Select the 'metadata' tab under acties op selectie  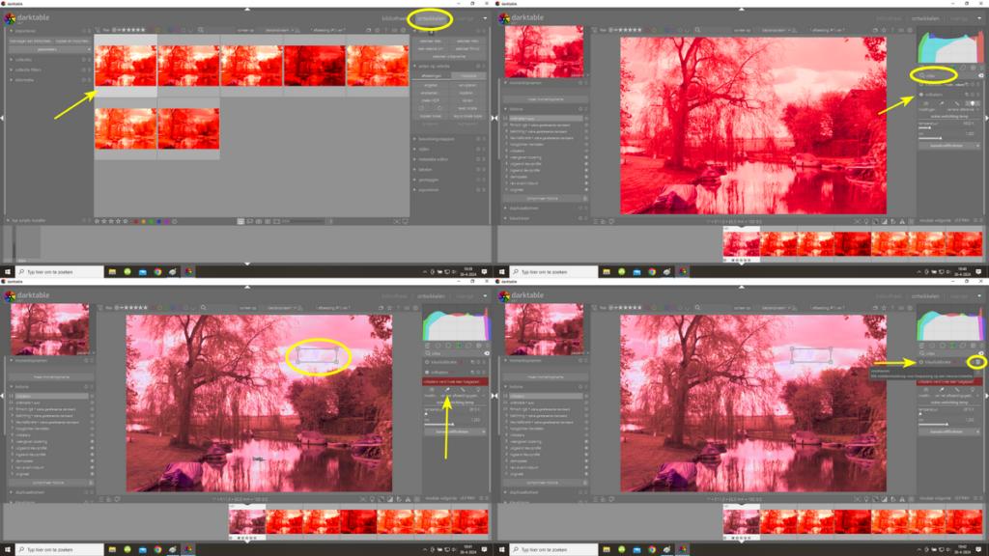468,75
